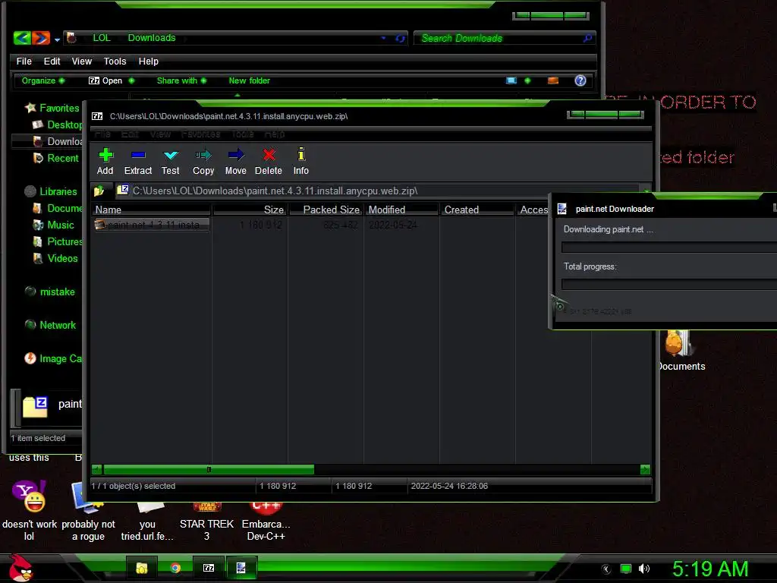The width and height of the screenshot is (777, 583).
Task: Open the file explorer taskbar icon
Action: point(142,568)
